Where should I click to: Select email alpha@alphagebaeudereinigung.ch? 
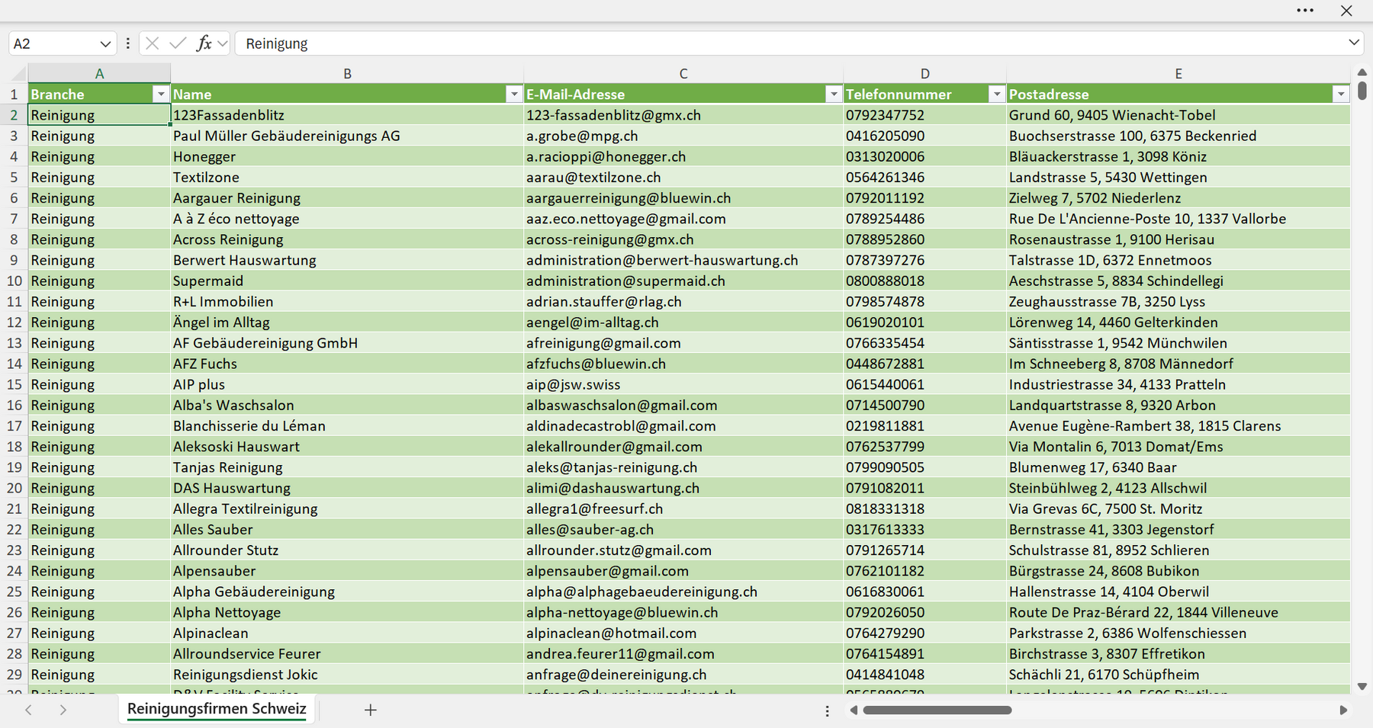pos(683,592)
